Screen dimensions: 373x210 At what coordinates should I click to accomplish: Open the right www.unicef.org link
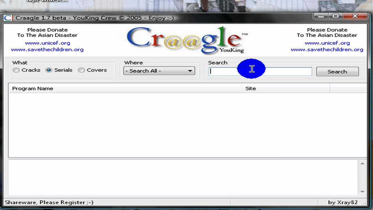point(327,43)
